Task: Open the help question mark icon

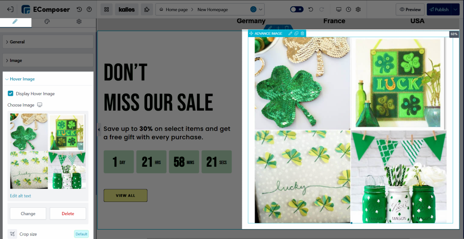Action: 89,9
